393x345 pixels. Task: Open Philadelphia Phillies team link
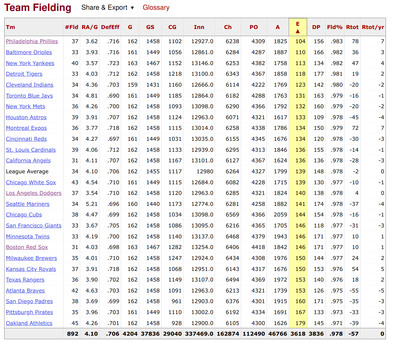pos(32,41)
